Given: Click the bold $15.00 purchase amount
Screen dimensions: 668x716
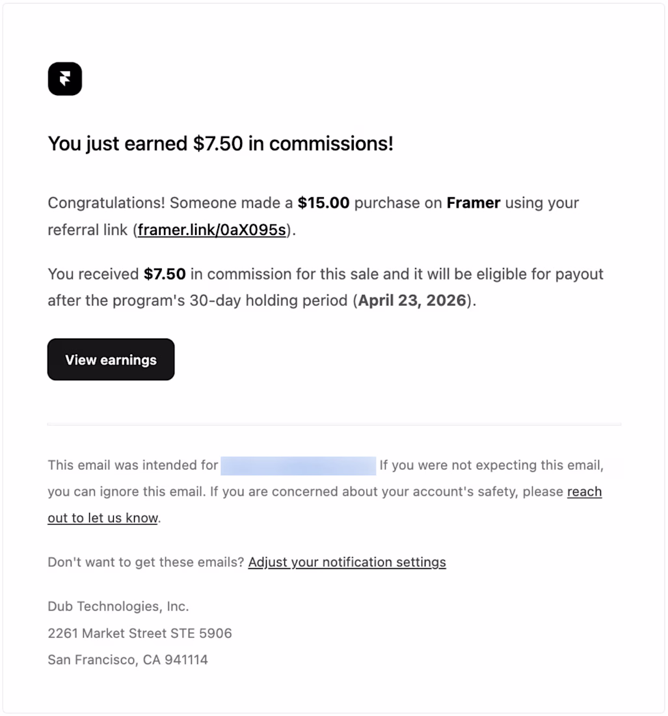Looking at the screenshot, I should pyautogui.click(x=323, y=203).
